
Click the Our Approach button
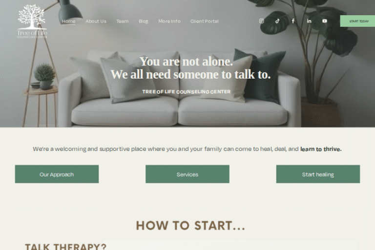tap(57, 174)
